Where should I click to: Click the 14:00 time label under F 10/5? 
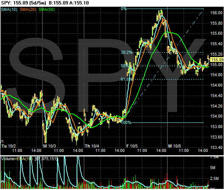(x=161, y=150)
